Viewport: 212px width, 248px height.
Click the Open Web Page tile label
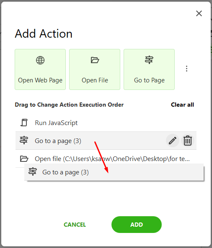coord(40,80)
